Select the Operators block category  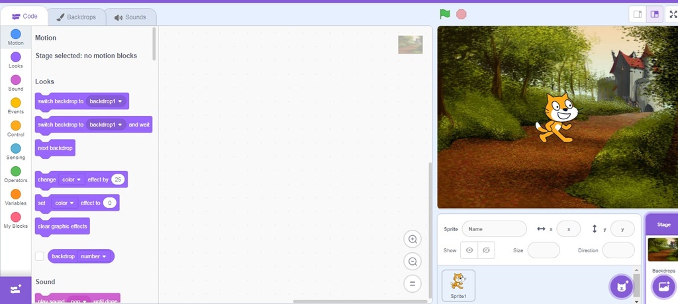click(15, 174)
